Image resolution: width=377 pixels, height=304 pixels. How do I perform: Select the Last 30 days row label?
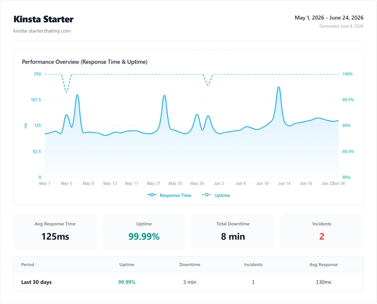[x=36, y=282]
